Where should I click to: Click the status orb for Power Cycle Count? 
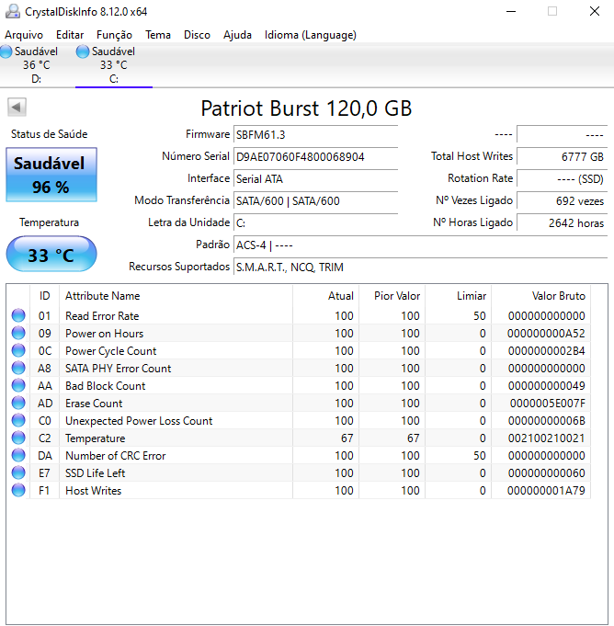click(18, 350)
